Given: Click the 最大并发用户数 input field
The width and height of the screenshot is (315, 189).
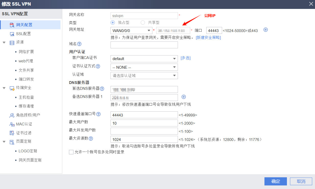Looking at the screenshot, I should (x=144, y=131).
